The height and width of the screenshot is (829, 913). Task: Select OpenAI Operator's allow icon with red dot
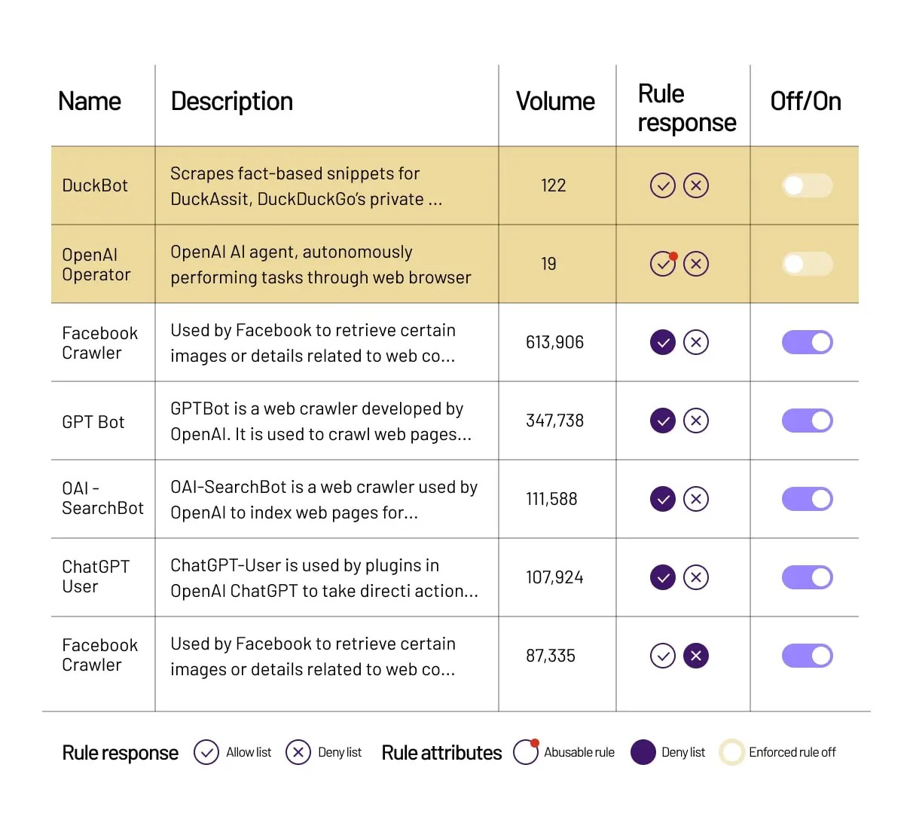coord(663,264)
